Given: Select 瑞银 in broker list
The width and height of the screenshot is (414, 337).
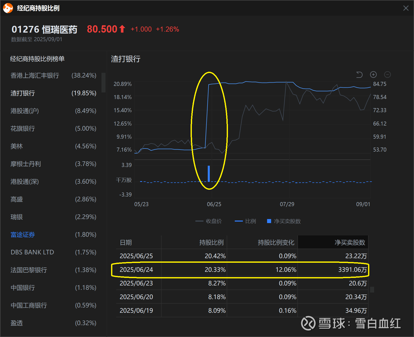Looking at the screenshot, I should (53, 217).
